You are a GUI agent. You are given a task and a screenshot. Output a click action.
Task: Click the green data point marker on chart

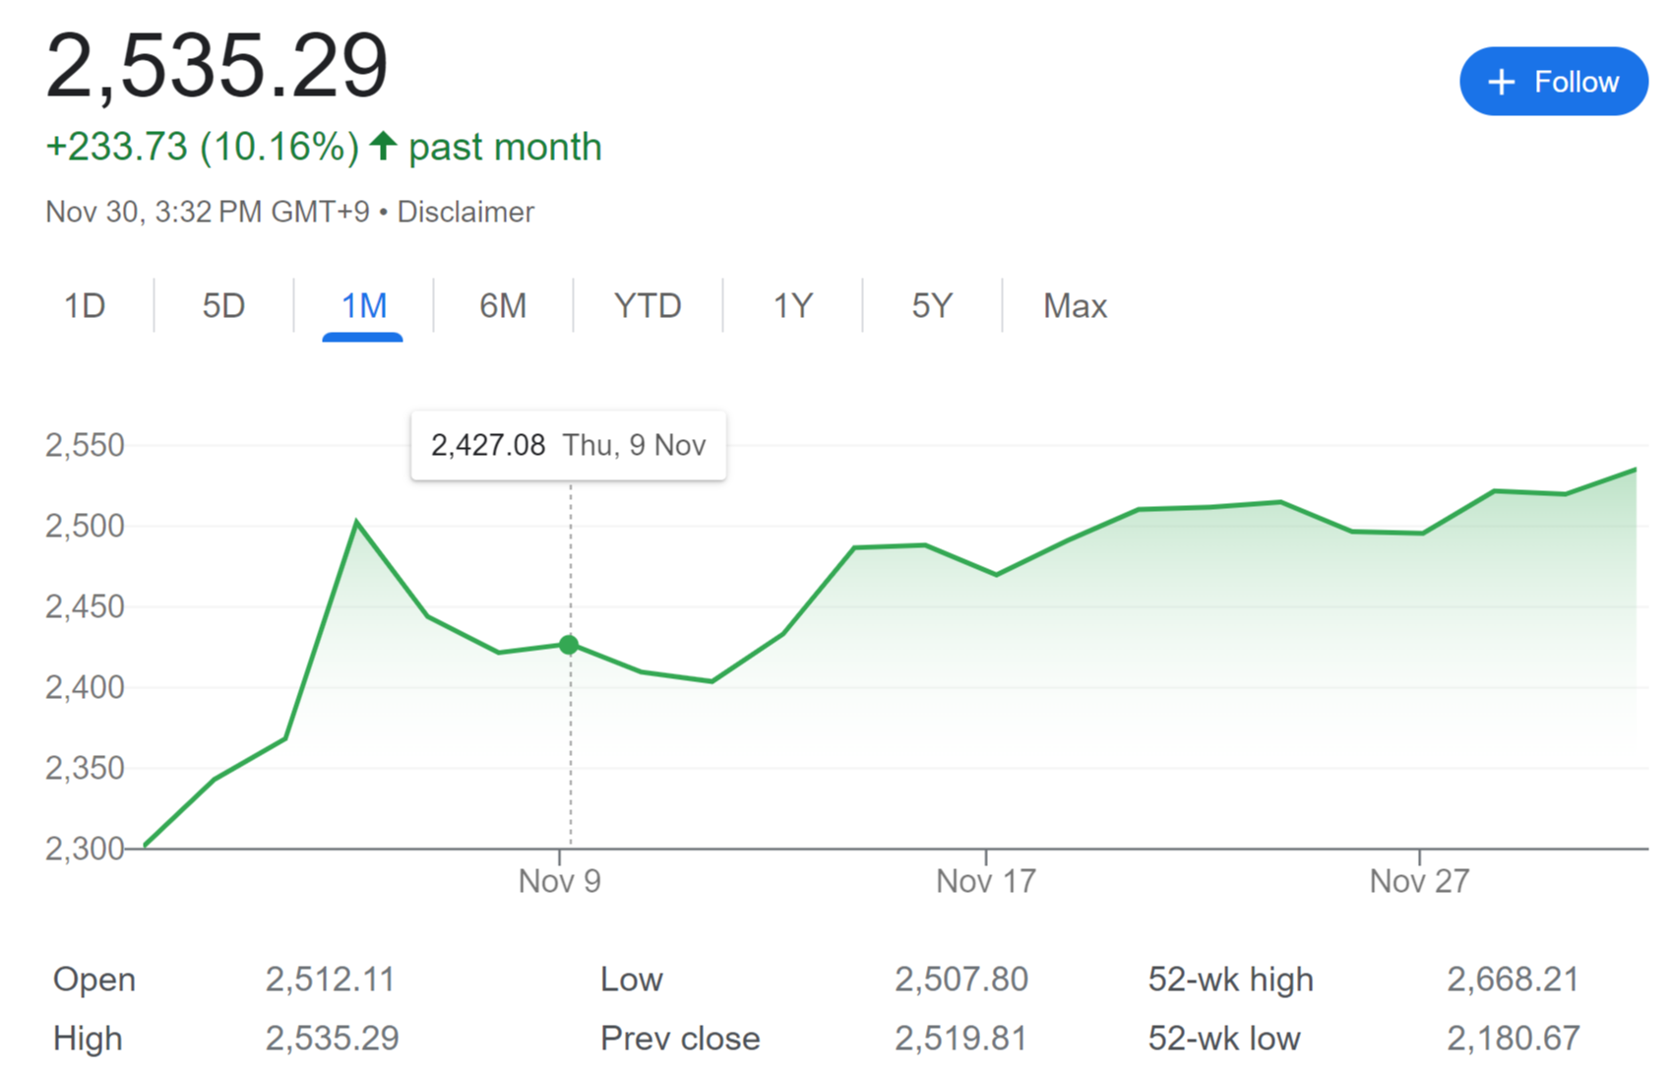tap(569, 645)
